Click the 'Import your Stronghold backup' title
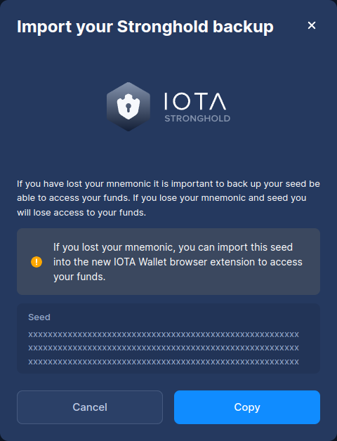This screenshot has width=337, height=441. [x=145, y=27]
